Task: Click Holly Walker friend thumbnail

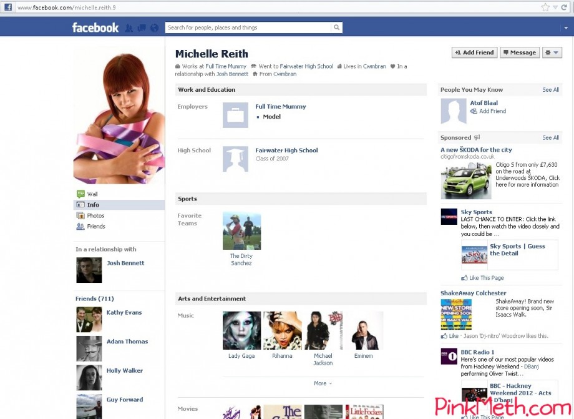Action: click(89, 378)
